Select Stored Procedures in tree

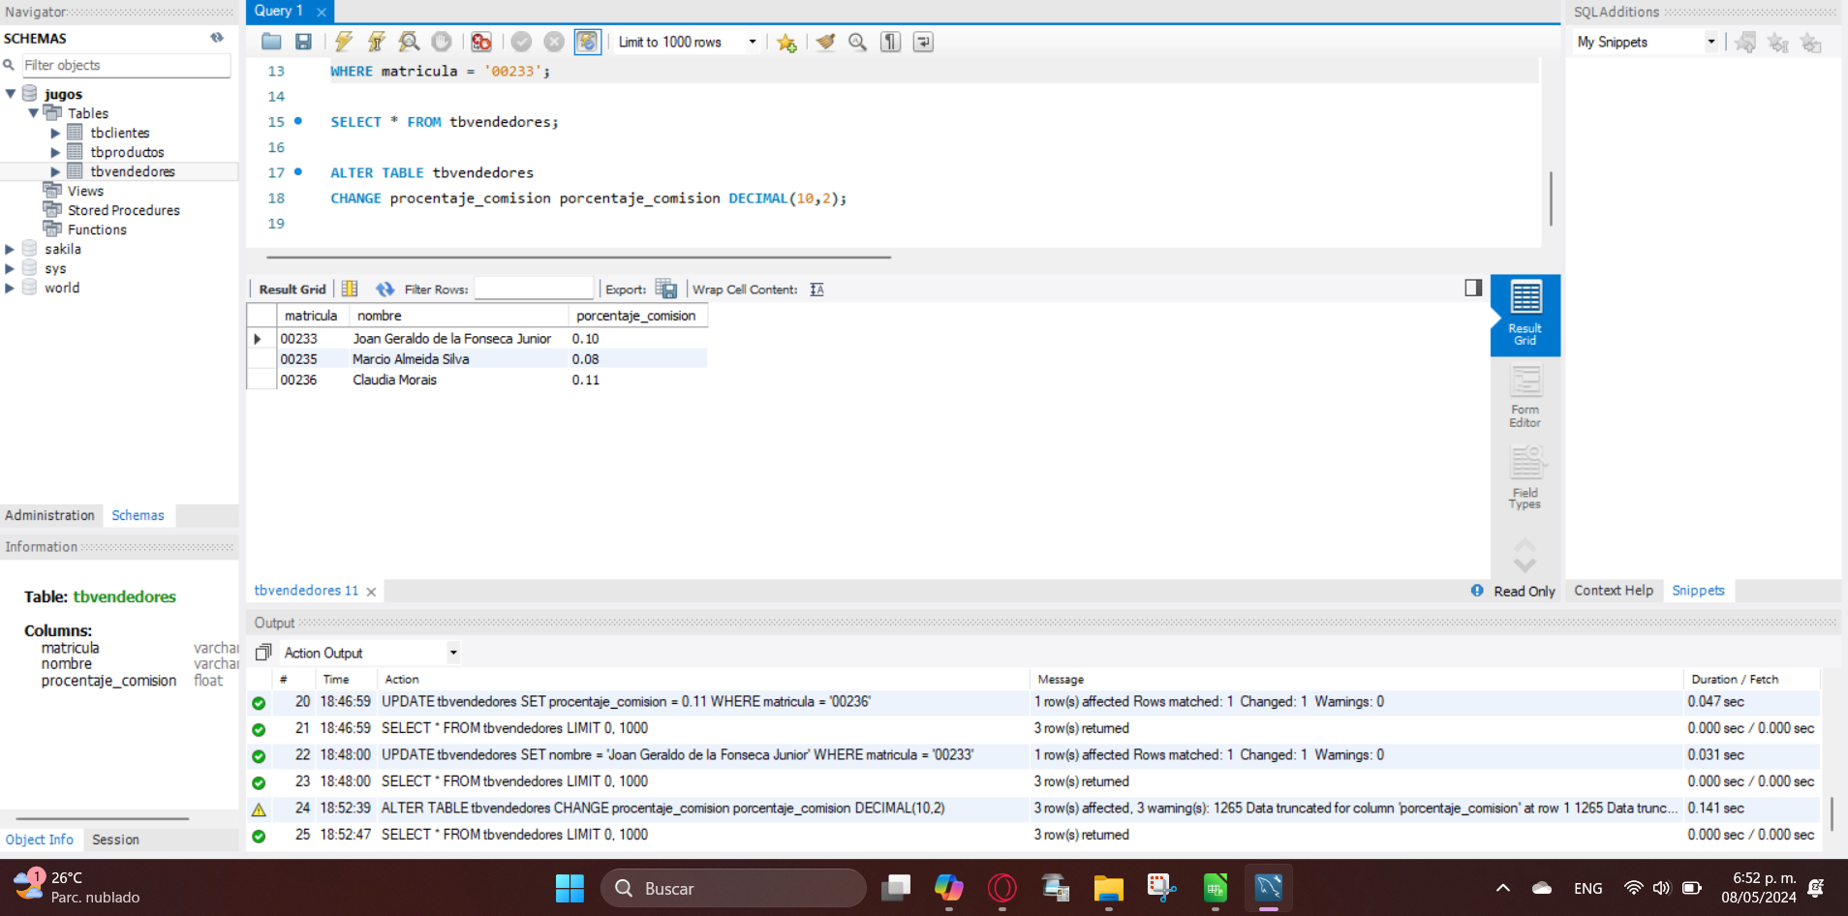(123, 210)
